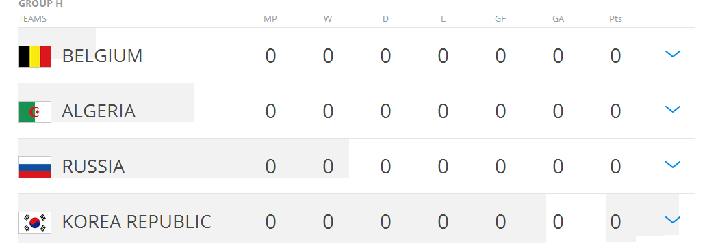Click the GA column header

[558, 19]
